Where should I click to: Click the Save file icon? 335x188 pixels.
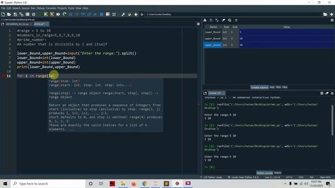tap(15, 14)
